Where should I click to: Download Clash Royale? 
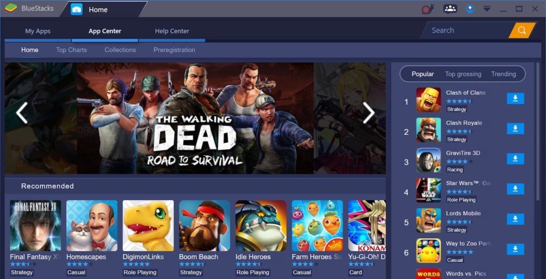pyautogui.click(x=516, y=129)
